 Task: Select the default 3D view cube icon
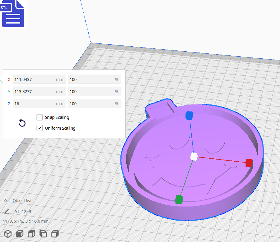tap(8, 234)
